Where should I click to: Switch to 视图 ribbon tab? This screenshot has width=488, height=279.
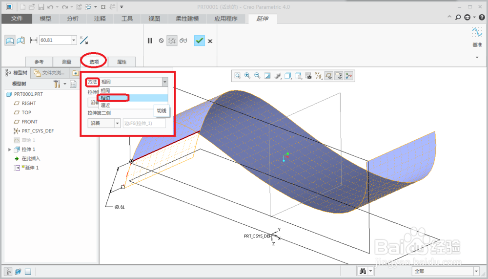tap(154, 19)
